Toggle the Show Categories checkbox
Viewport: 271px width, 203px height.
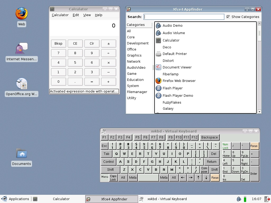coord(228,17)
